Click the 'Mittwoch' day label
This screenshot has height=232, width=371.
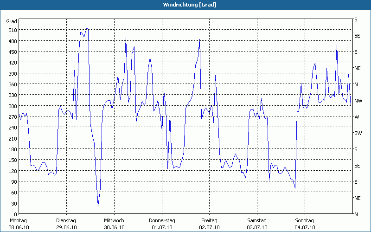[114, 221]
